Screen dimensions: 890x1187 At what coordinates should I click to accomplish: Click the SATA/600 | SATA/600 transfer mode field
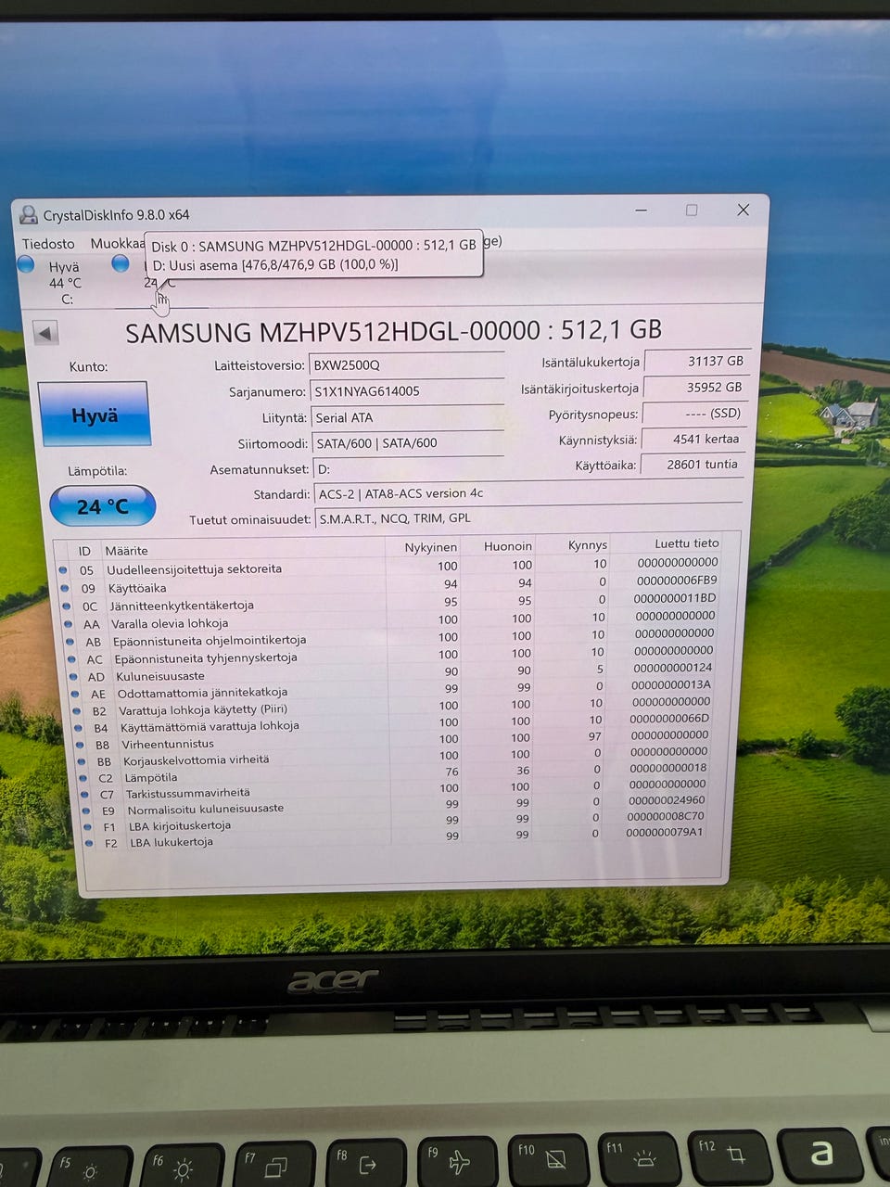point(408,442)
